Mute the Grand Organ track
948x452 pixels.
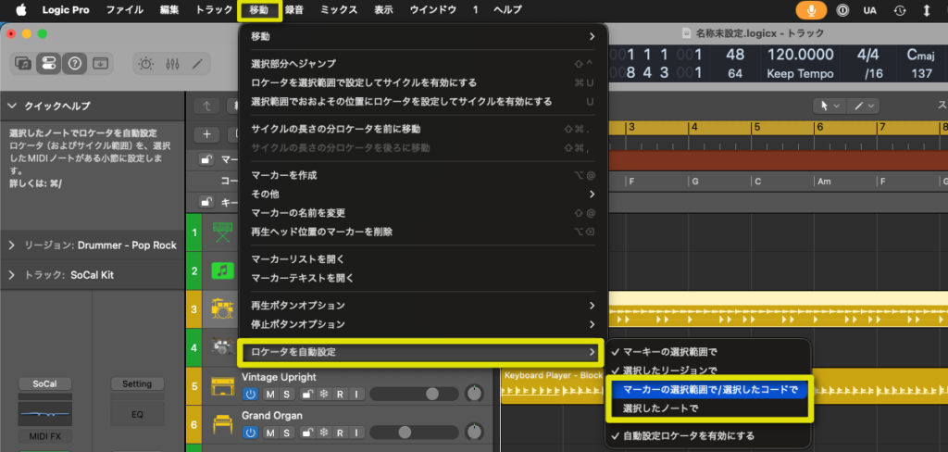[270, 433]
